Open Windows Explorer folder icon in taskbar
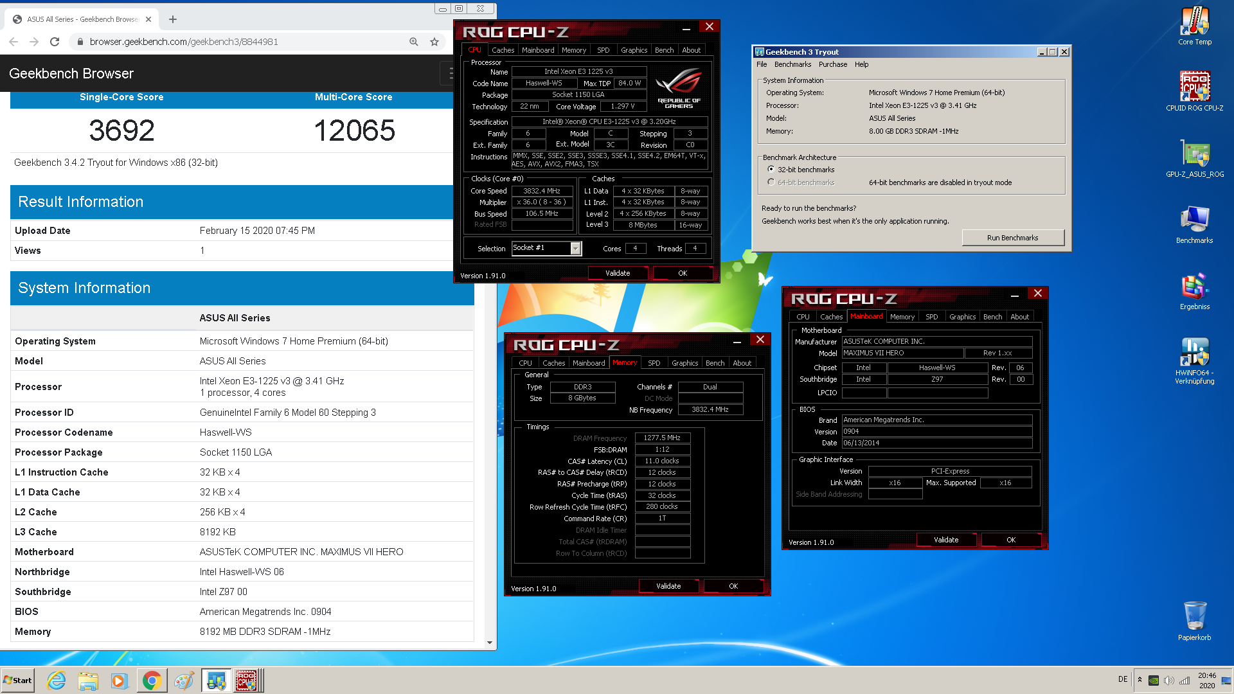Screen dimensions: 1234x694 coord(88,681)
